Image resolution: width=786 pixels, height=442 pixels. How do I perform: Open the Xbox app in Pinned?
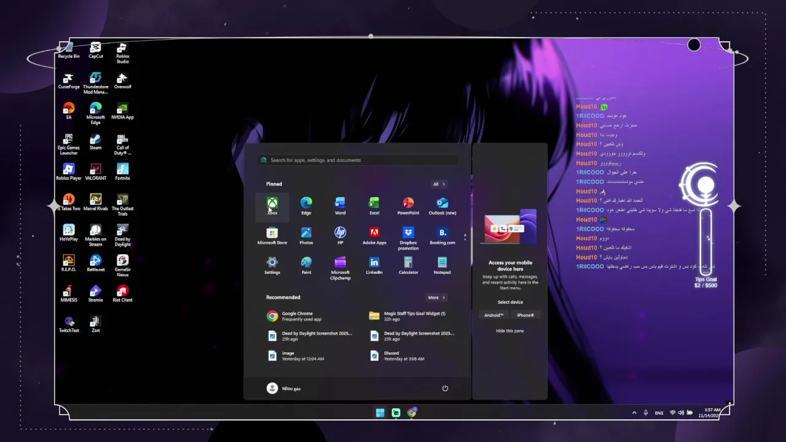(272, 206)
